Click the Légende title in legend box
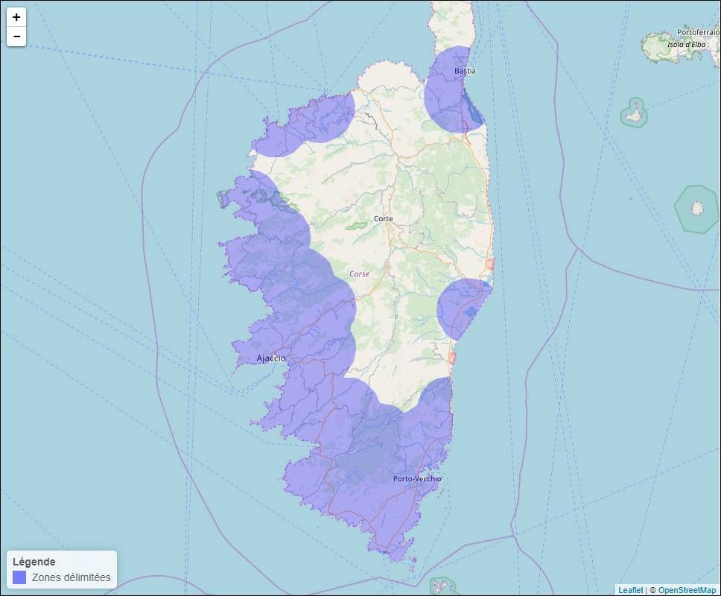 34,562
